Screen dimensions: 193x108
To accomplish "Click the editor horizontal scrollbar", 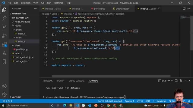I will (x=111, y=76).
